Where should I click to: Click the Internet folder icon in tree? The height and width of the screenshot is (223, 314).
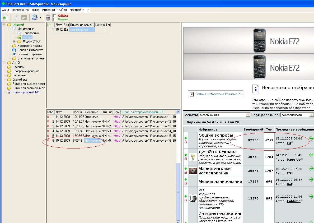pos(9,25)
